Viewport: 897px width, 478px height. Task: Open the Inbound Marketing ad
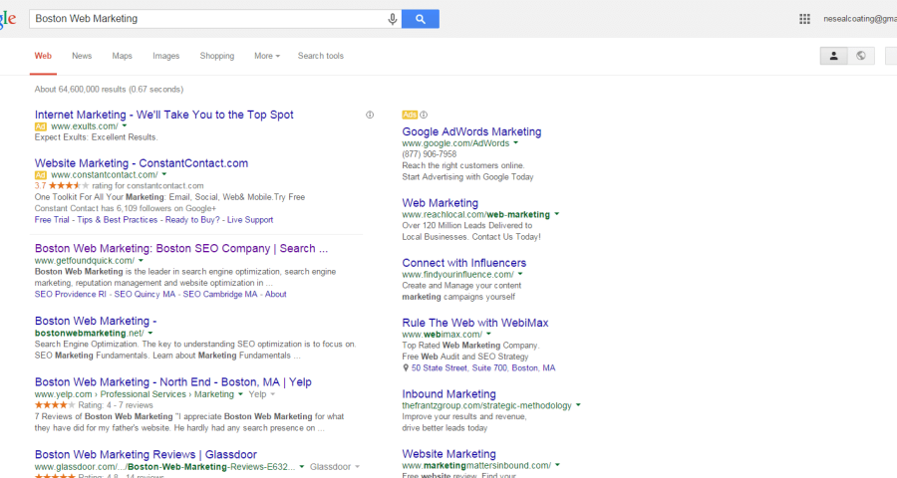[x=449, y=394]
